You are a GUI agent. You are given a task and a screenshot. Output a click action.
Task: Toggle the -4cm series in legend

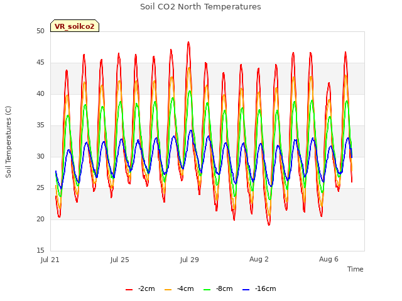tap(179, 288)
